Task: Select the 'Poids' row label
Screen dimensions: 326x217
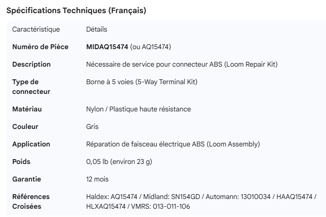Action: (21, 162)
